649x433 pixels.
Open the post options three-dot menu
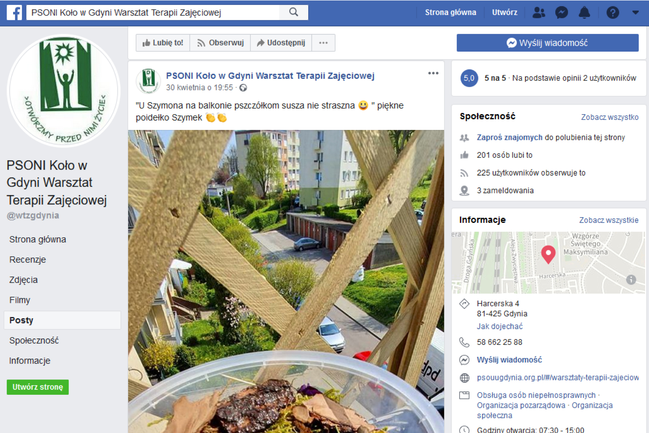433,73
